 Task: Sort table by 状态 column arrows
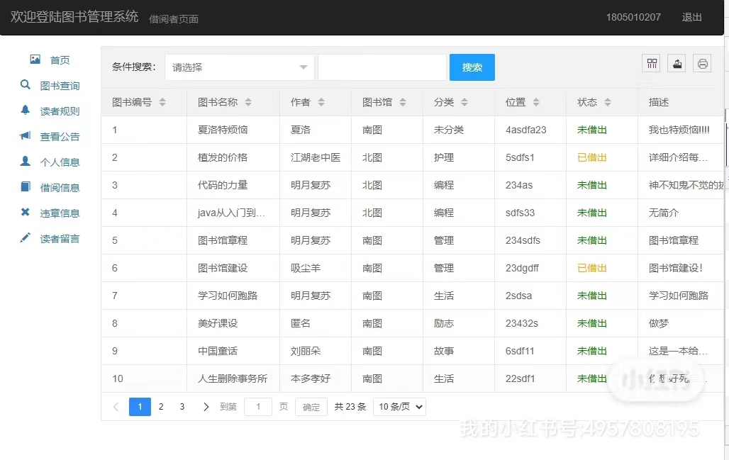[x=608, y=103]
